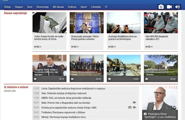Click the prikaži više link
Viewport: 185px width, 120px height.
[10, 90]
